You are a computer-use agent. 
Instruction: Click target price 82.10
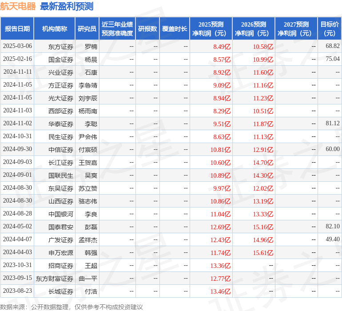(x=333, y=226)
